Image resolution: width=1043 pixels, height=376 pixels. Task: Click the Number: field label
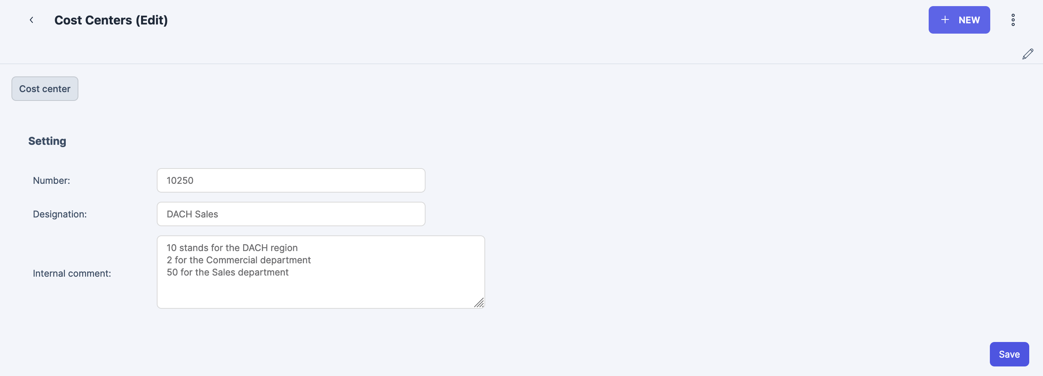51,180
